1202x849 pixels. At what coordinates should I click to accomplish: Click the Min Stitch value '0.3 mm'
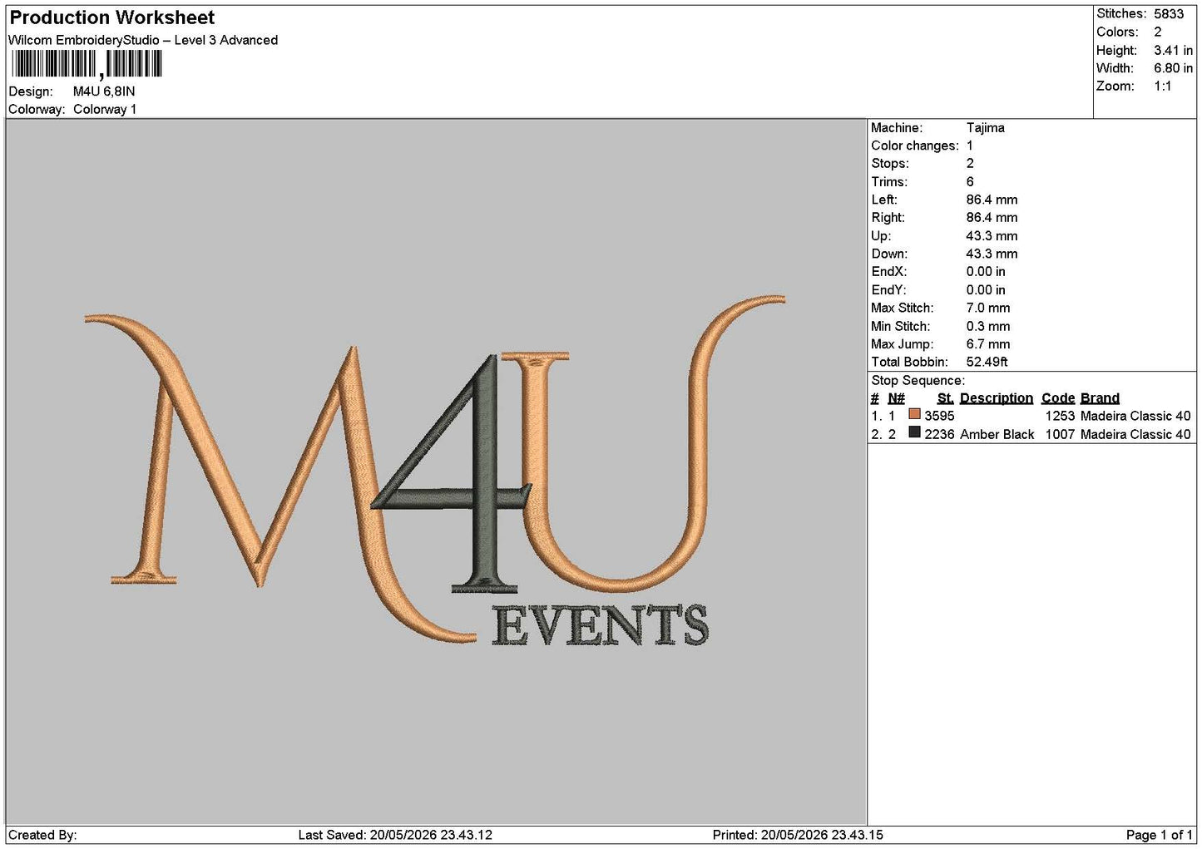tap(988, 327)
